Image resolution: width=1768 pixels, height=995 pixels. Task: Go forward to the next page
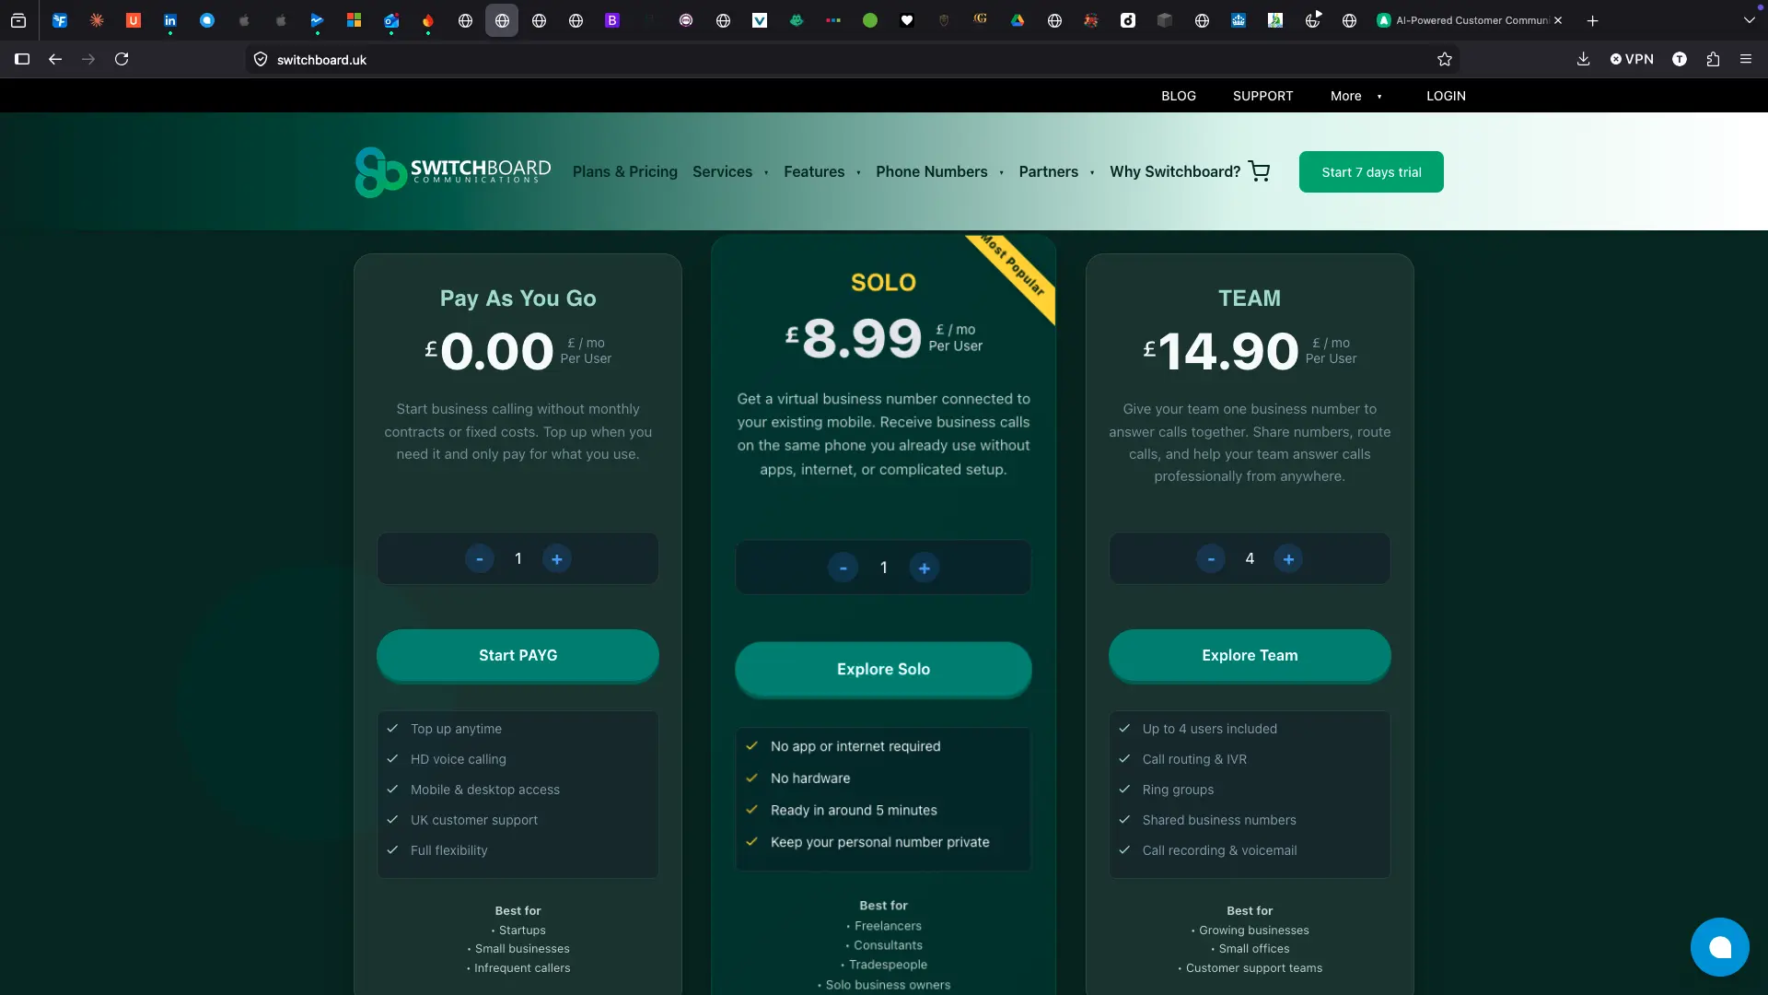point(88,59)
